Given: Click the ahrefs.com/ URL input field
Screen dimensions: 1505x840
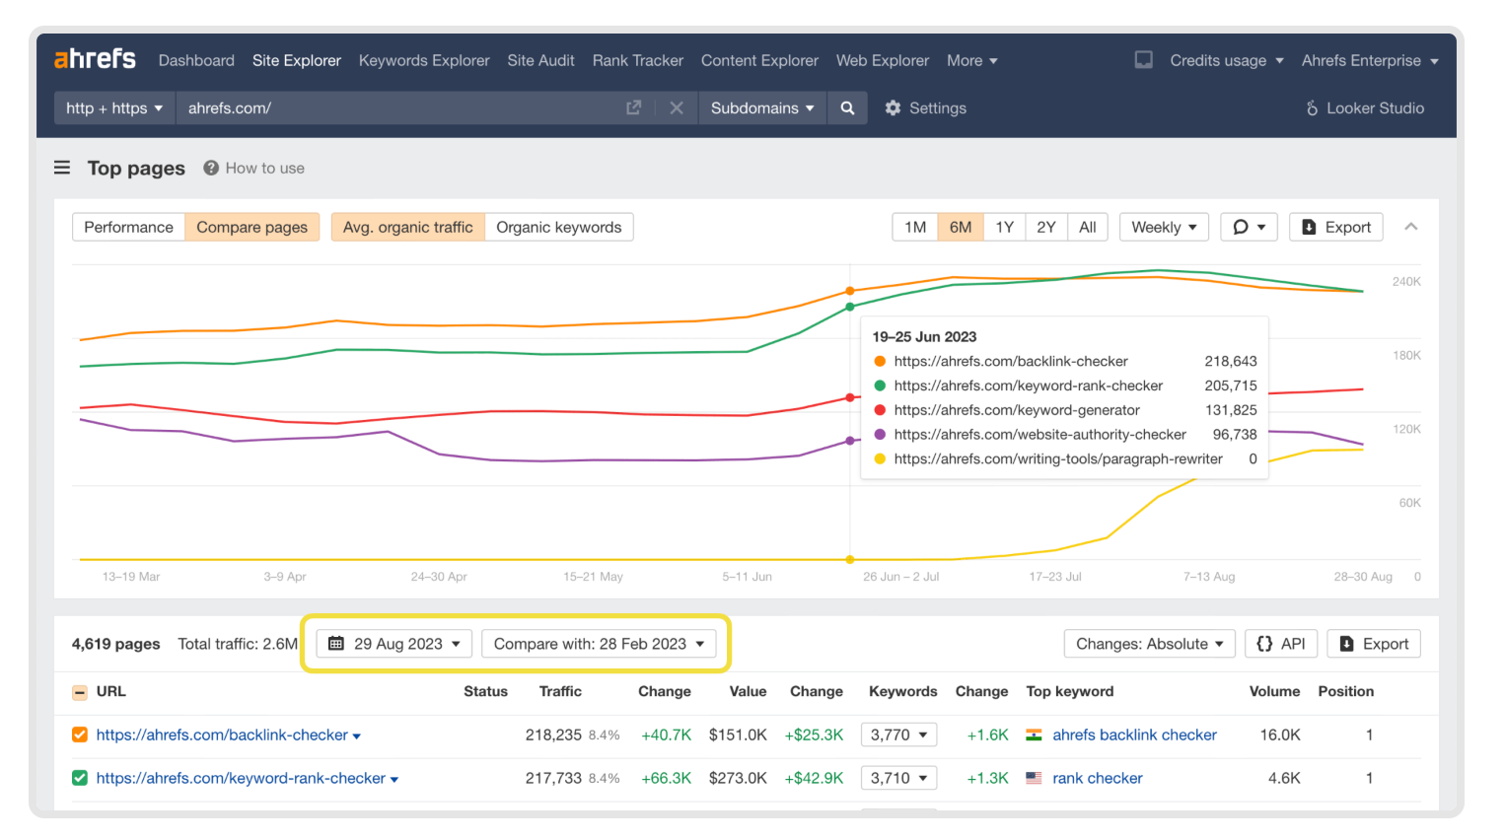Looking at the screenshot, I should [399, 107].
